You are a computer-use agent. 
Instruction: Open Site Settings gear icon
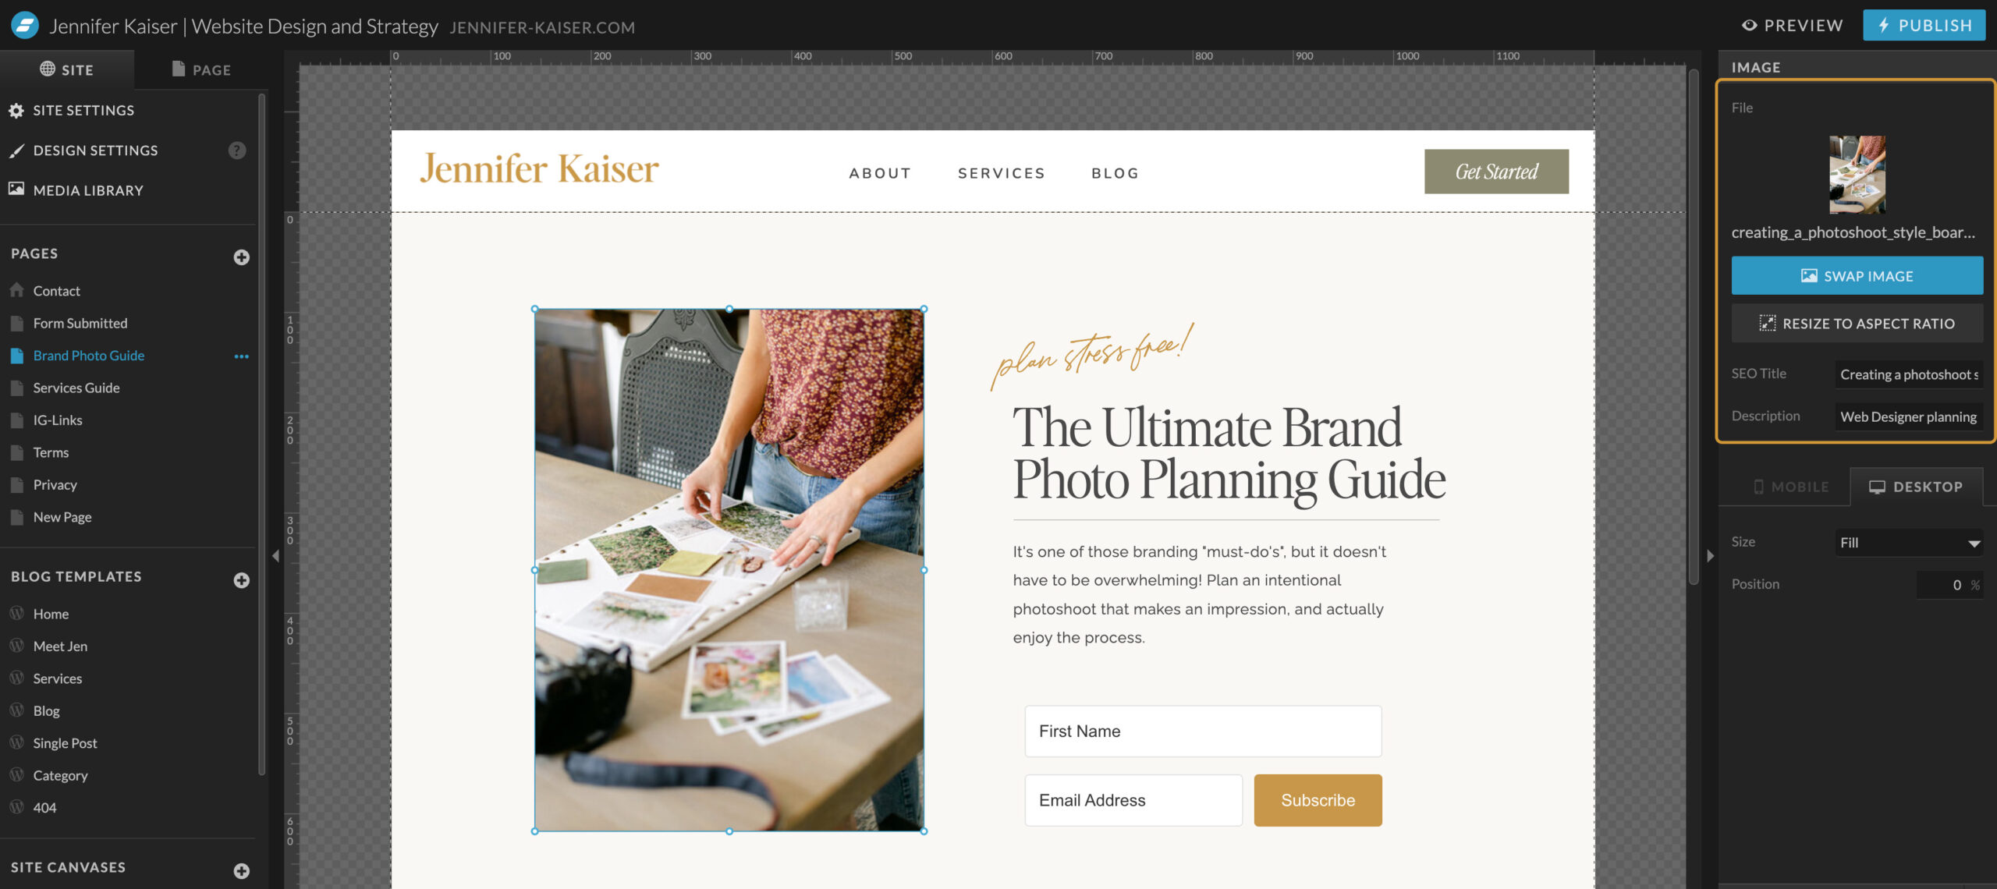pyautogui.click(x=16, y=111)
